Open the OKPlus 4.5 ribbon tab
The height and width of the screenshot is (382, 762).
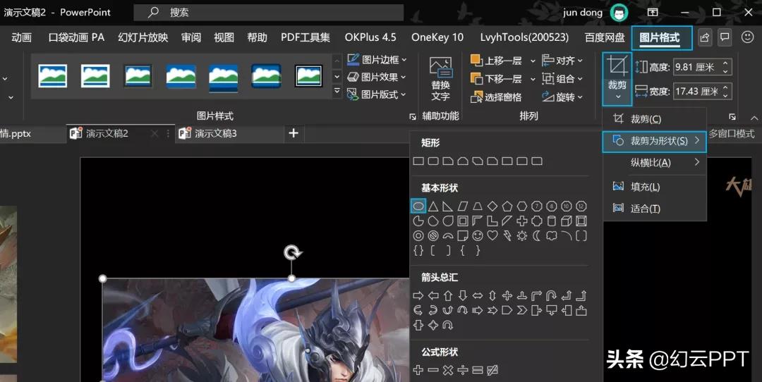370,37
